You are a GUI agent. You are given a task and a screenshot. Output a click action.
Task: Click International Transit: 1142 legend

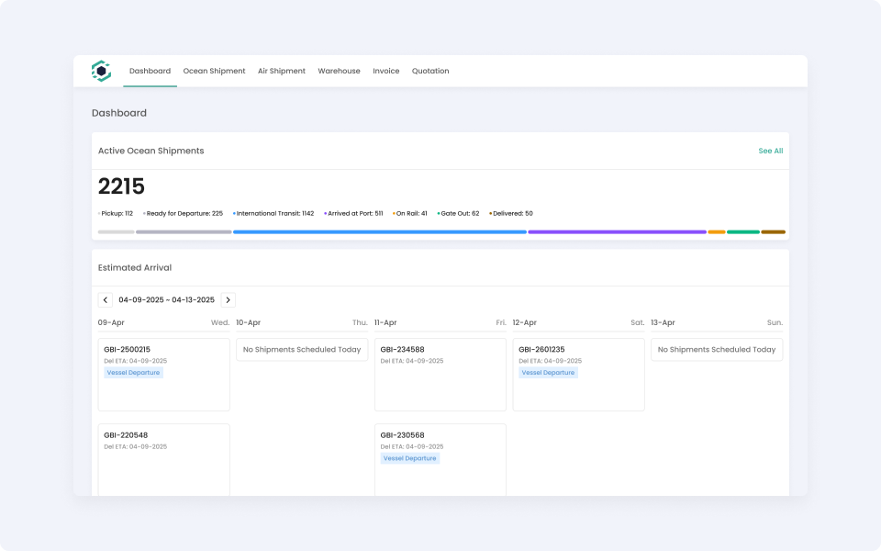[273, 214]
